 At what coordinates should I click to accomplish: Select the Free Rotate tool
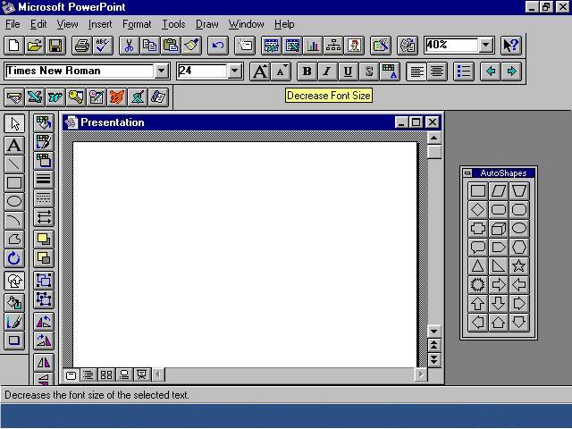14,258
